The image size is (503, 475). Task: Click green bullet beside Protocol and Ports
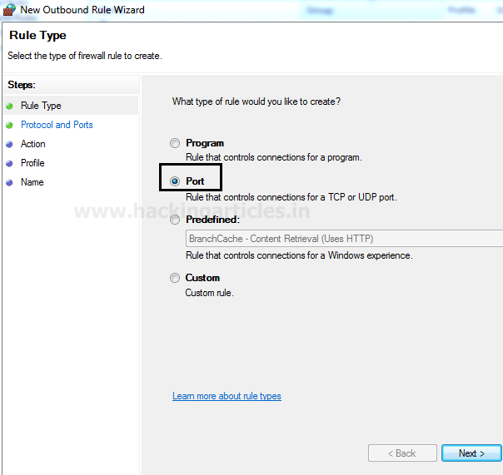[9, 125]
